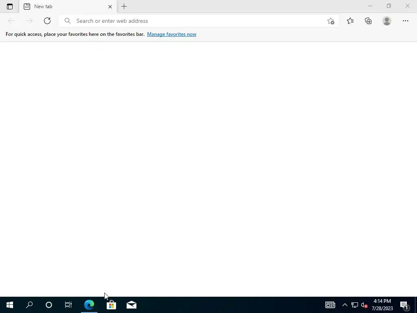Screen dimensions: 417x313
Task: Click the magnifier icon in address bar
Action: (x=68, y=21)
